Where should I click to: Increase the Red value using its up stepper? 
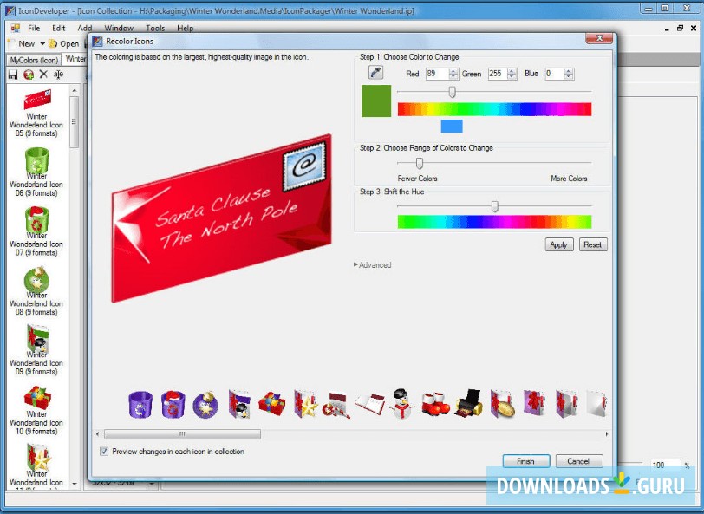point(453,69)
